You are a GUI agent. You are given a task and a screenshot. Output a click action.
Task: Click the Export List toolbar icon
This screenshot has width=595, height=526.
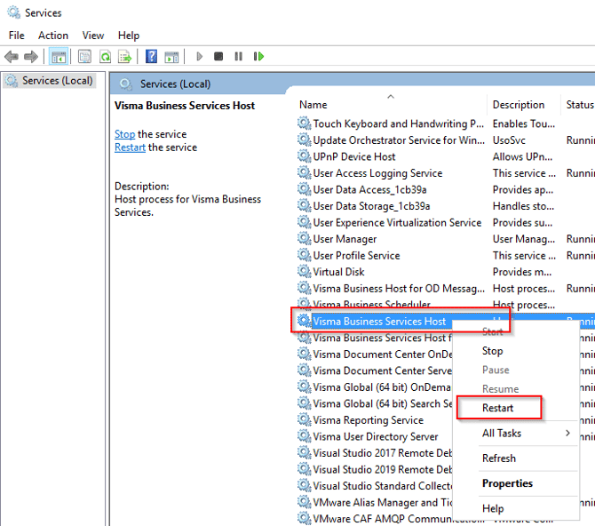tap(125, 57)
